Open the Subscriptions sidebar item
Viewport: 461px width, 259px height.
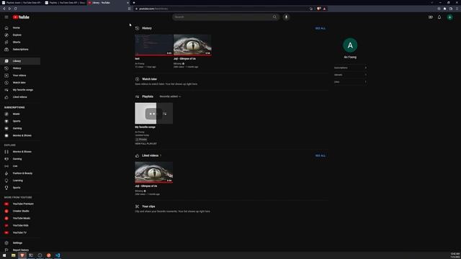pyautogui.click(x=20, y=50)
